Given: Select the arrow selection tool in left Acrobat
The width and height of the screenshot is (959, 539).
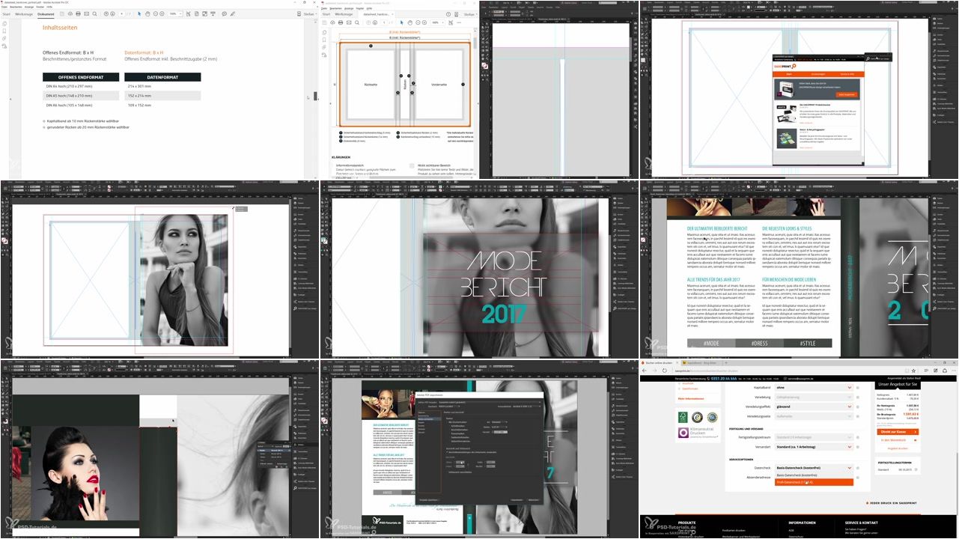Looking at the screenshot, I should click(x=139, y=14).
